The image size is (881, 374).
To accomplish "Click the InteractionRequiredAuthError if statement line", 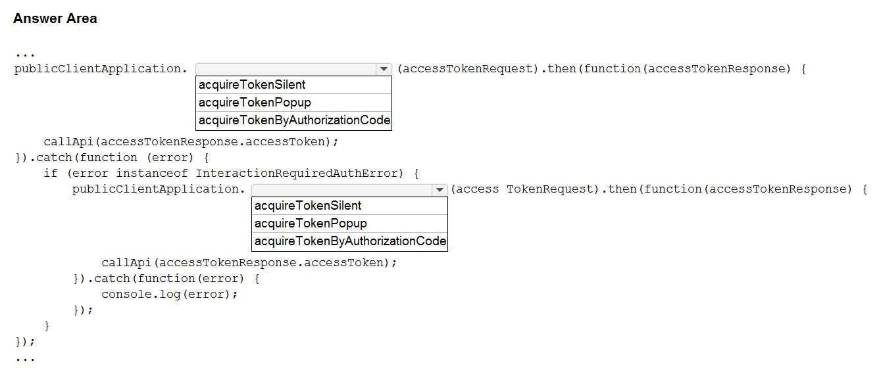I will 231,173.
